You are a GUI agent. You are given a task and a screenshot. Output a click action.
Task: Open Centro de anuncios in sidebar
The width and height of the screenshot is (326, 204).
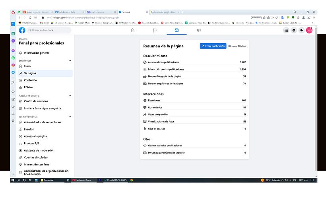pos(36,101)
